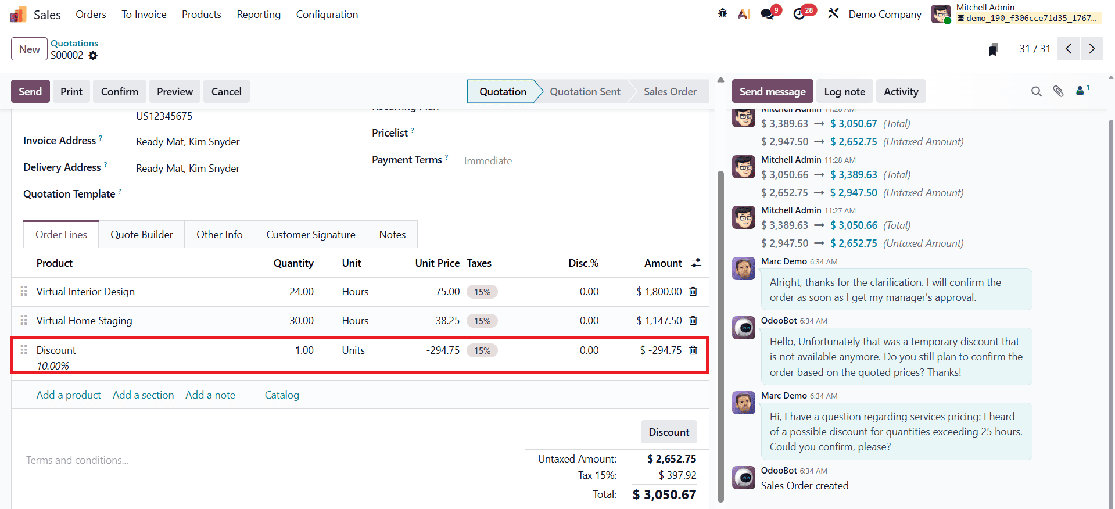
Task: Click the Send quotation button
Action: click(x=30, y=92)
